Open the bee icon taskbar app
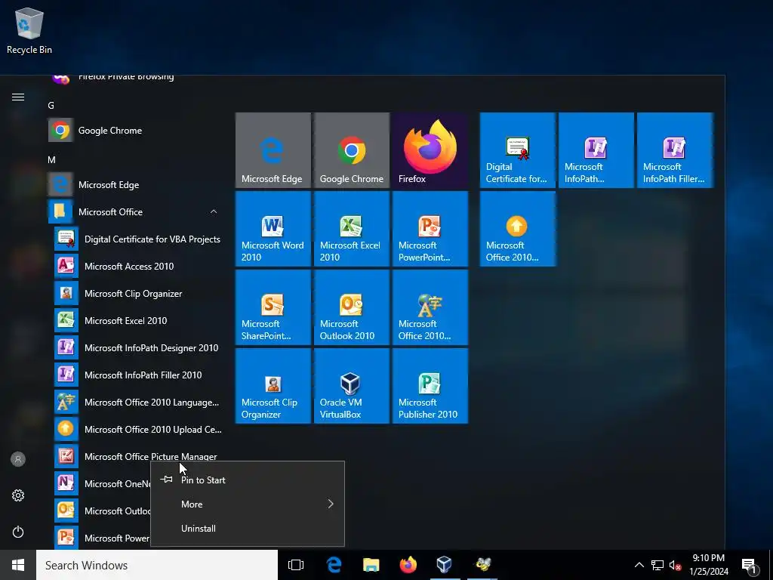Image resolution: width=773 pixels, height=580 pixels. [482, 565]
